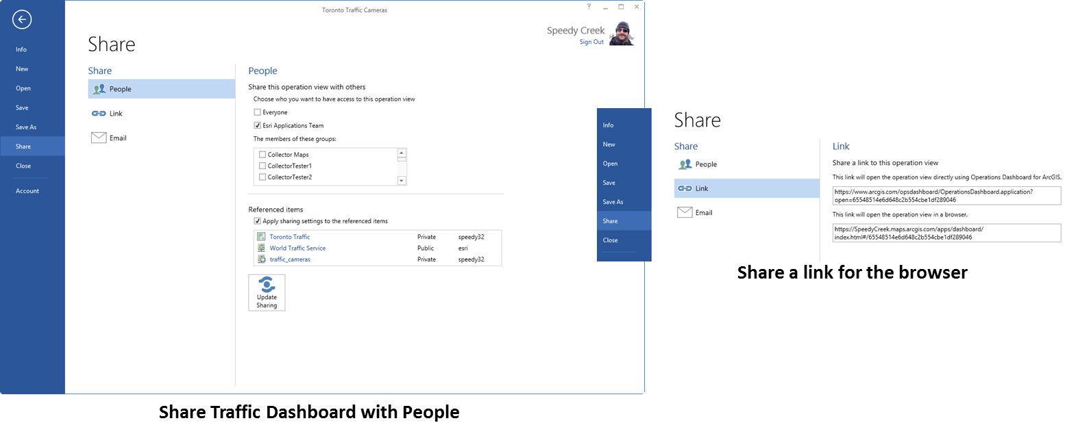Check the Collector Maps group checkbox

(x=262, y=155)
